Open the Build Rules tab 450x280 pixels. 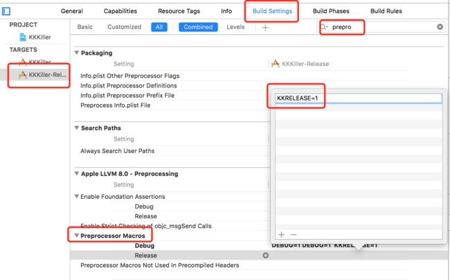pos(386,11)
